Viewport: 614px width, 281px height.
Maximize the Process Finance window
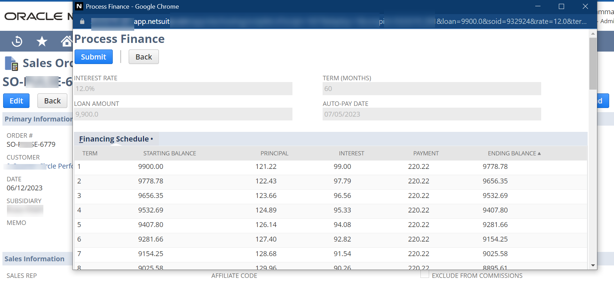(x=561, y=7)
